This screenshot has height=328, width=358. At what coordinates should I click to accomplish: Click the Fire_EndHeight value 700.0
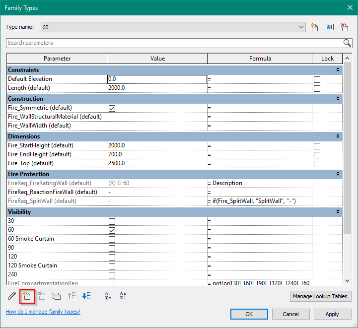[x=157, y=154]
